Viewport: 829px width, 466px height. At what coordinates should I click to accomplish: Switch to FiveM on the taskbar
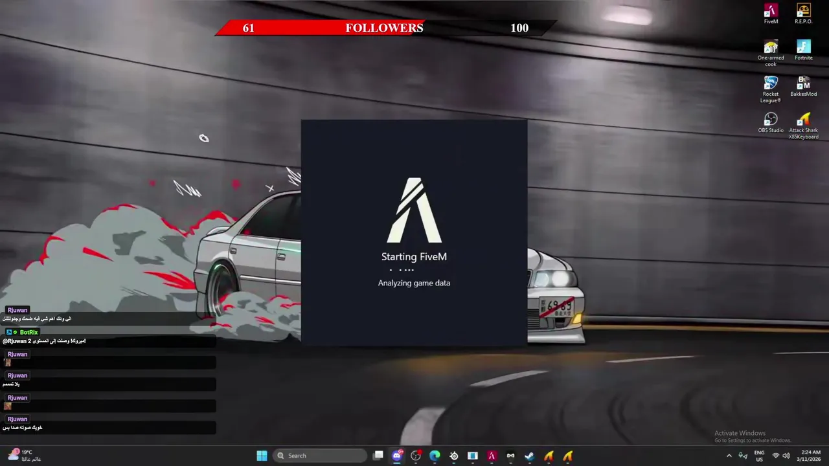click(x=492, y=456)
